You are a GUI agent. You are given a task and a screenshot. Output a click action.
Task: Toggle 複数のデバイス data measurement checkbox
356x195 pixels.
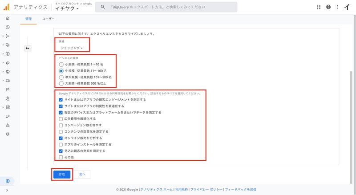pos(61,113)
